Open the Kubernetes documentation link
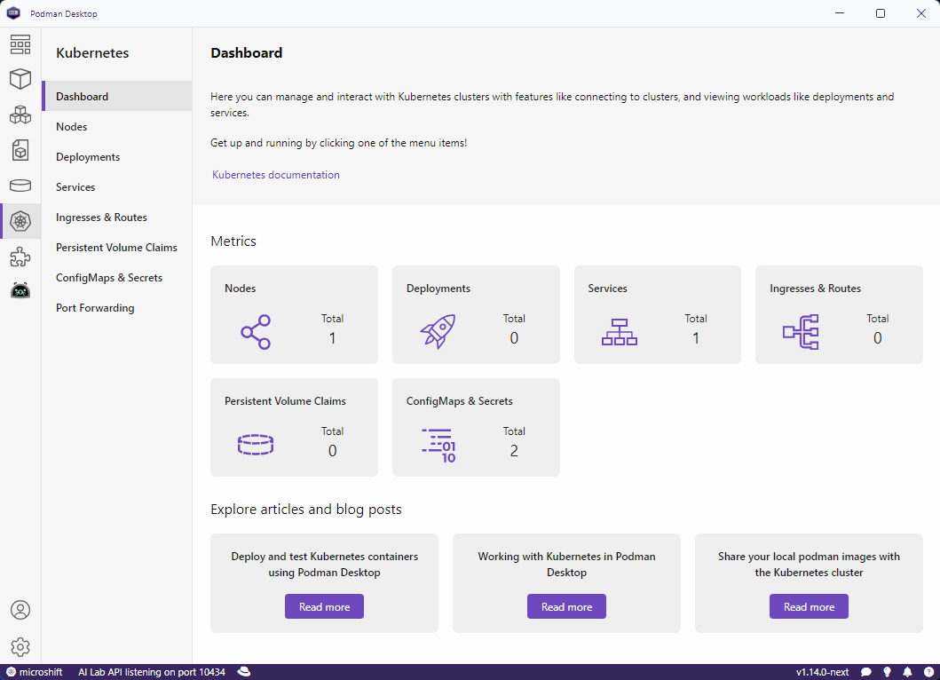The height and width of the screenshot is (680, 940). [x=275, y=175]
